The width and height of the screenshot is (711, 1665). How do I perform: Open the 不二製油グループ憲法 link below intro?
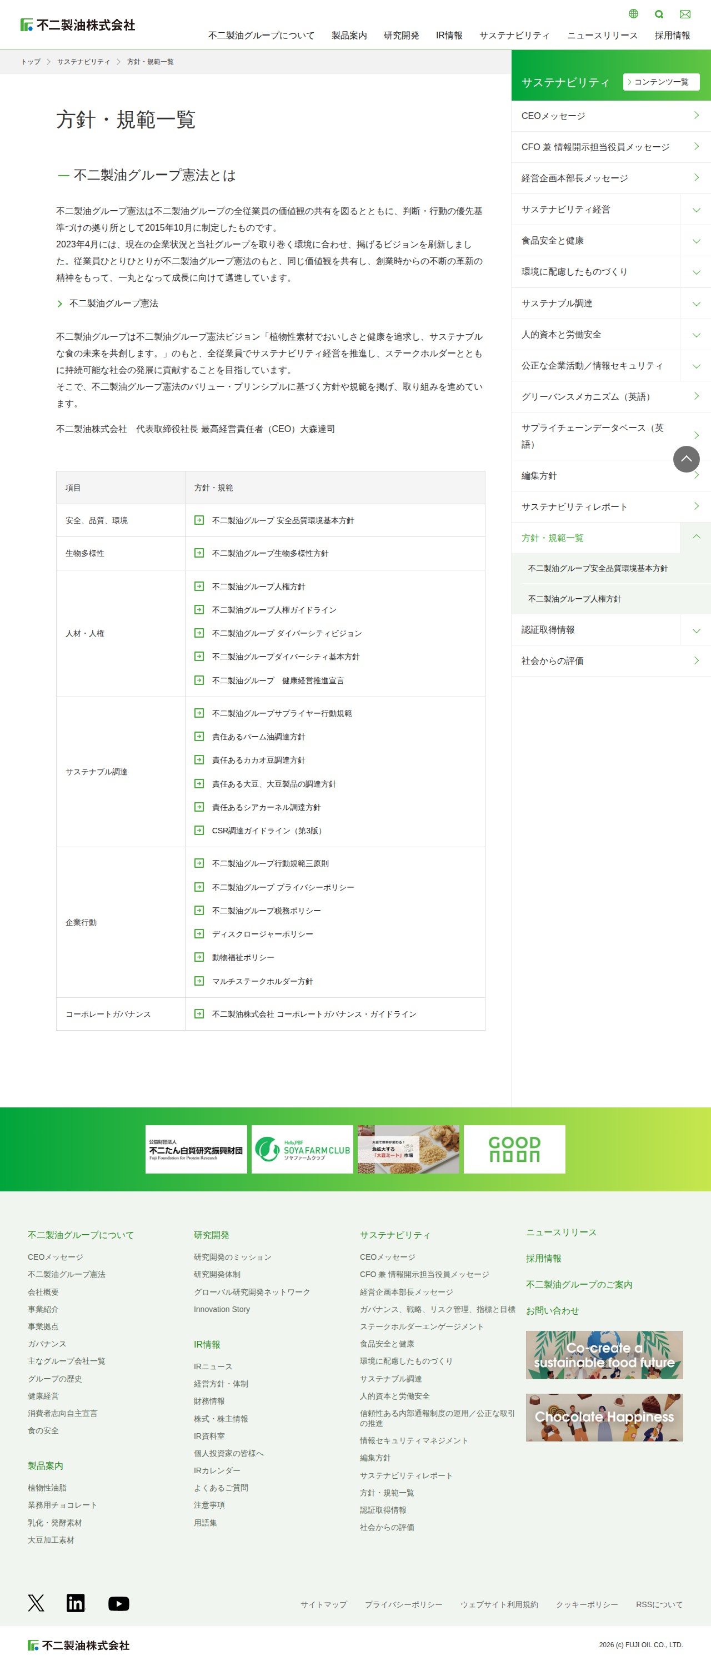click(114, 303)
